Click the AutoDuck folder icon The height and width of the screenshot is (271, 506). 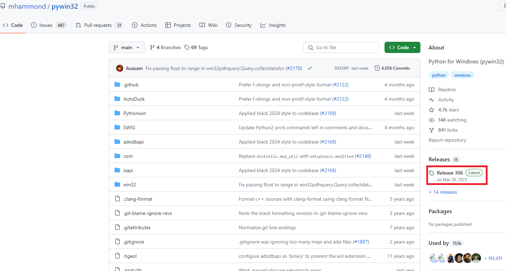tap(117, 99)
